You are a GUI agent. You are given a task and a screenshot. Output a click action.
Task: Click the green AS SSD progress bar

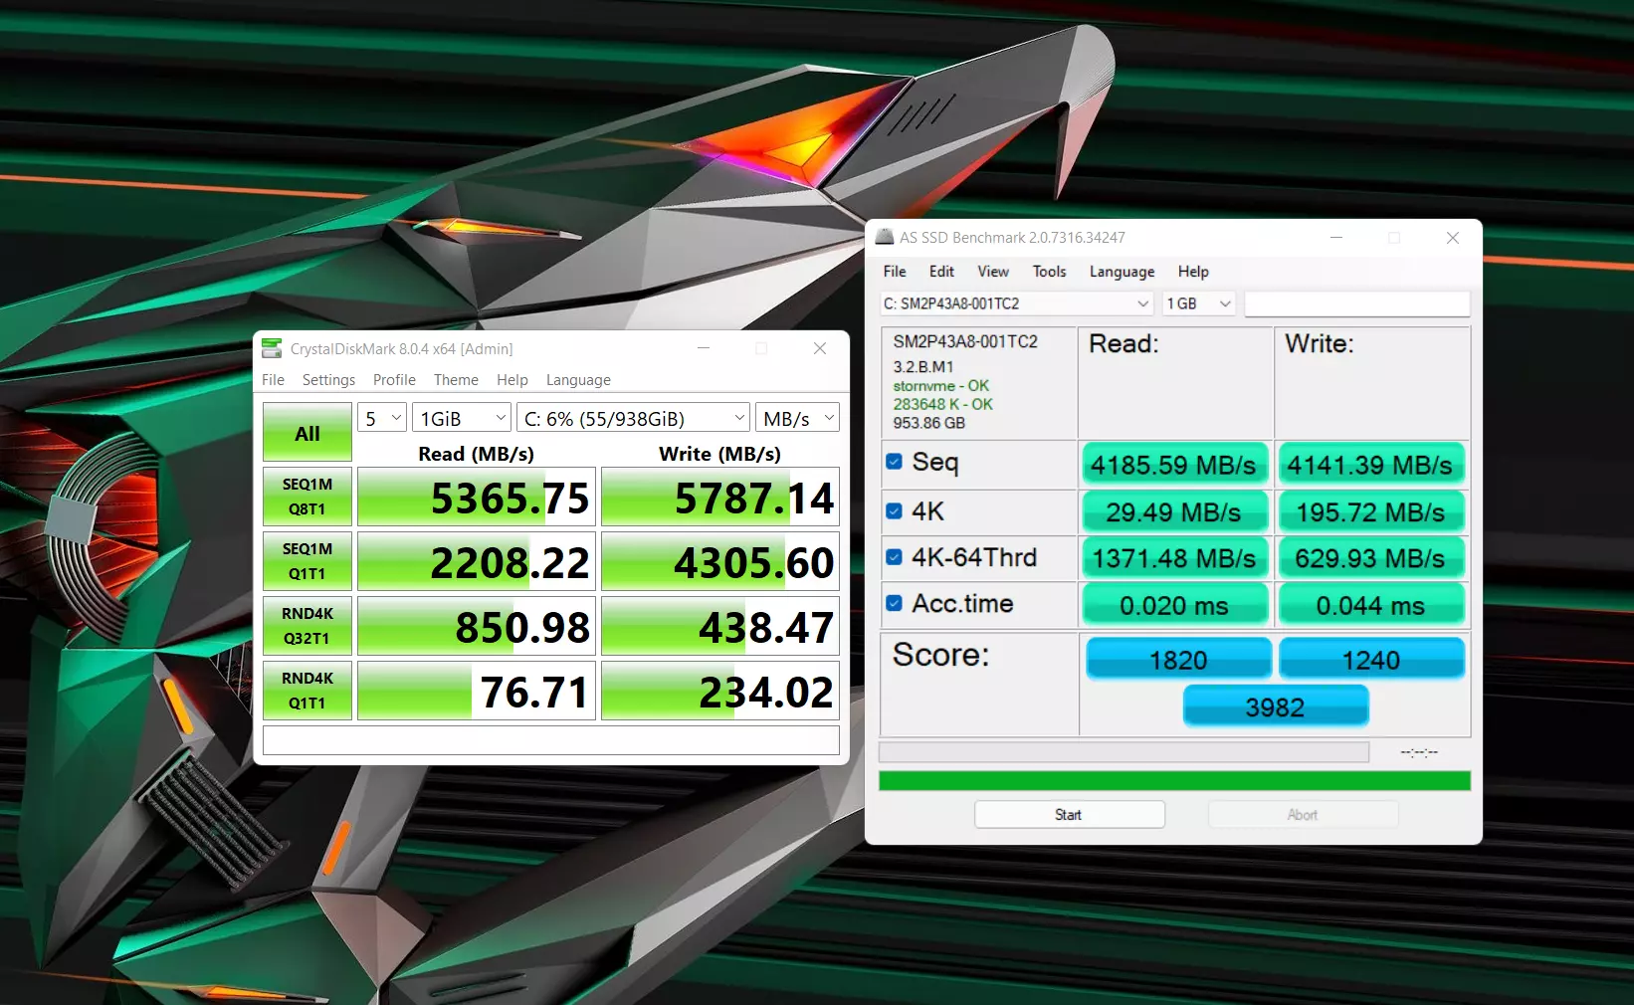click(x=1174, y=781)
